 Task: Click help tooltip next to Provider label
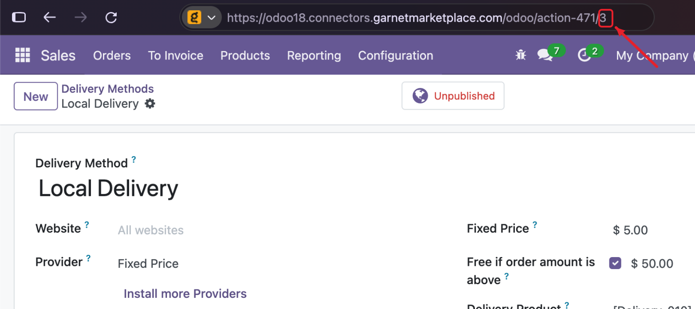[x=88, y=258]
